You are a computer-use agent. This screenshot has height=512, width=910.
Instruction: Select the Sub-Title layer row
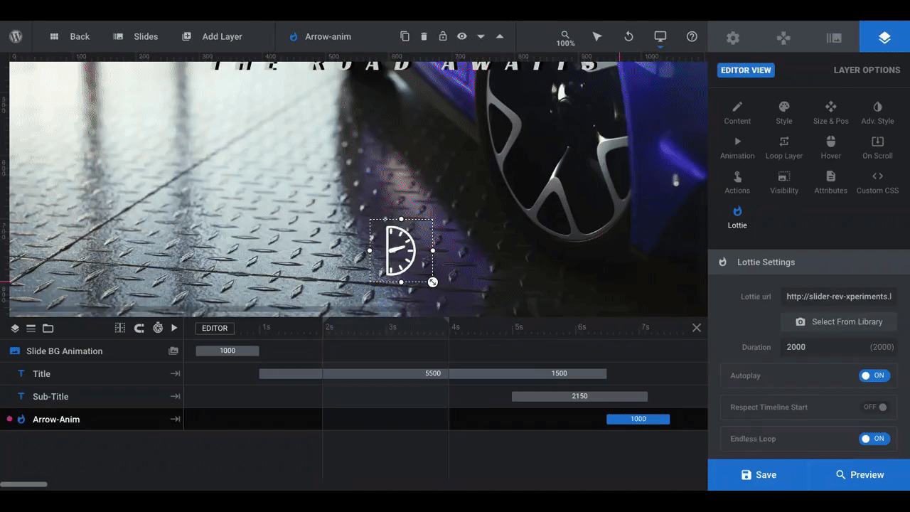[92, 396]
